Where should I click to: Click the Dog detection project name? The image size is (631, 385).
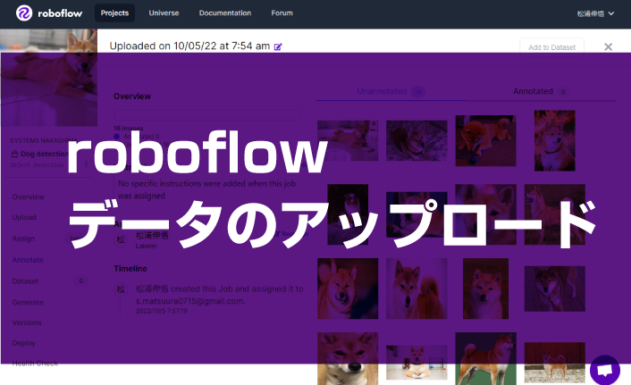tap(45, 154)
